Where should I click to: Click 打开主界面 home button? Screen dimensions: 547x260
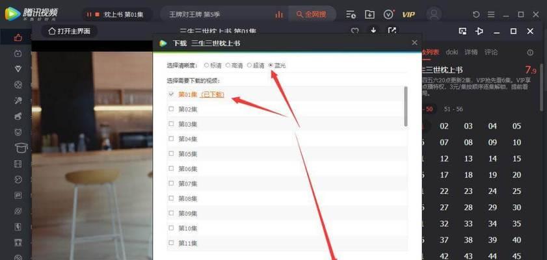pos(70,31)
